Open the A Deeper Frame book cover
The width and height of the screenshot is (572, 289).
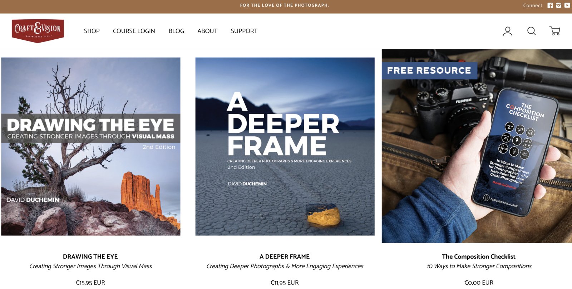point(285,146)
